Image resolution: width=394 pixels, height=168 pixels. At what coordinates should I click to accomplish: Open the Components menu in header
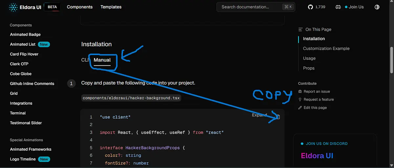pos(80,7)
